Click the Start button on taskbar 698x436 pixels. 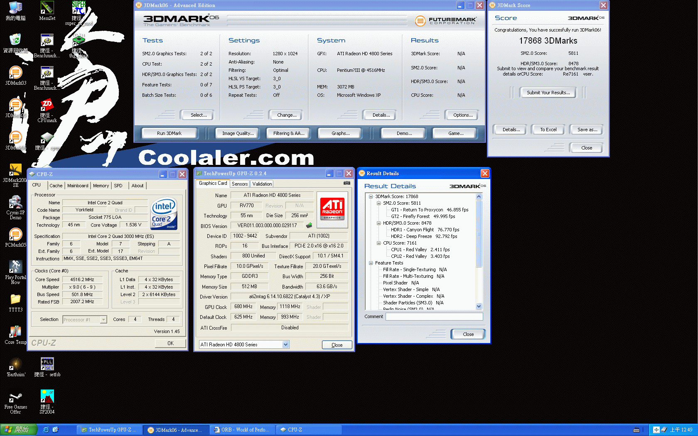(x=19, y=430)
